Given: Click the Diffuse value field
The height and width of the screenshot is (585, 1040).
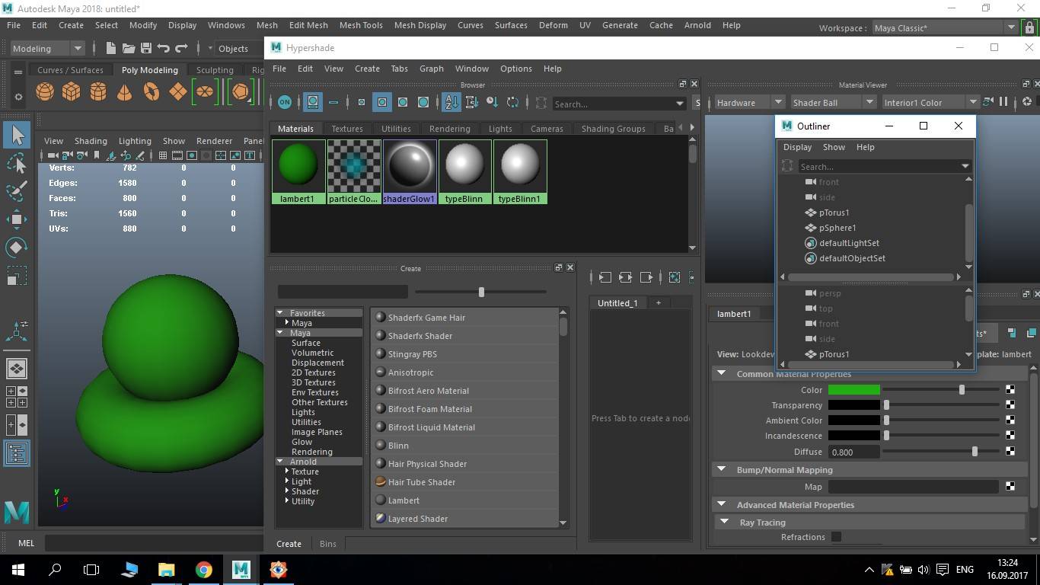Looking at the screenshot, I should pyautogui.click(x=854, y=452).
